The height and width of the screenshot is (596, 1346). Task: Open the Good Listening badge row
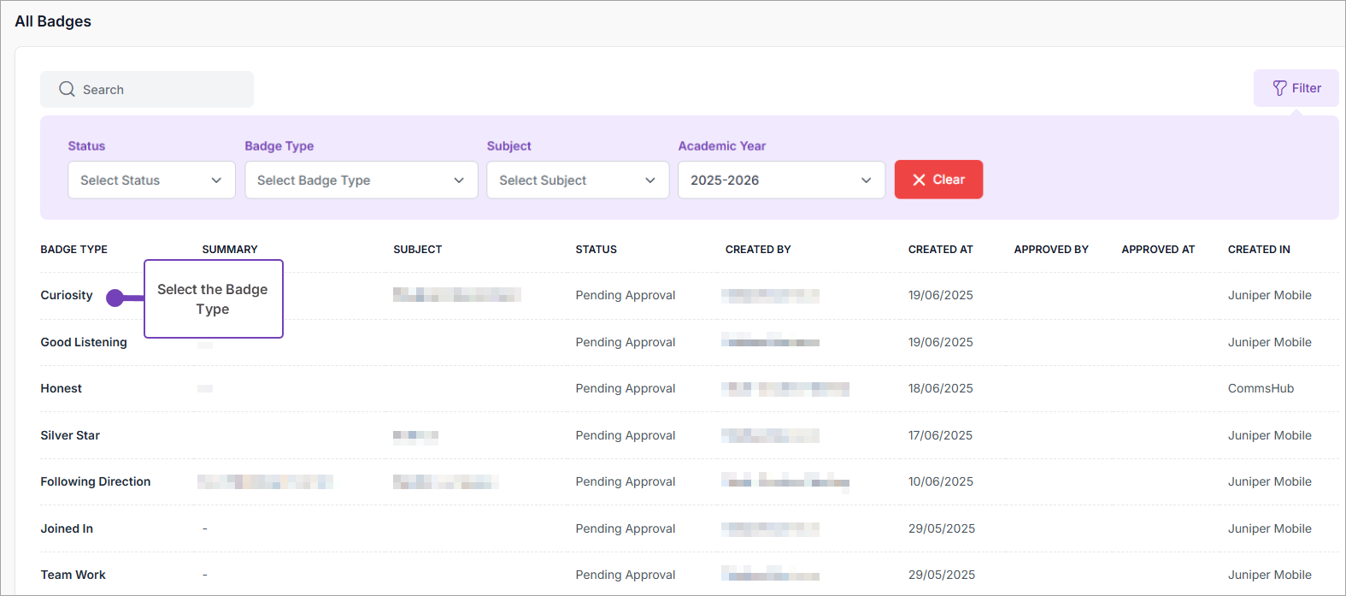point(84,342)
